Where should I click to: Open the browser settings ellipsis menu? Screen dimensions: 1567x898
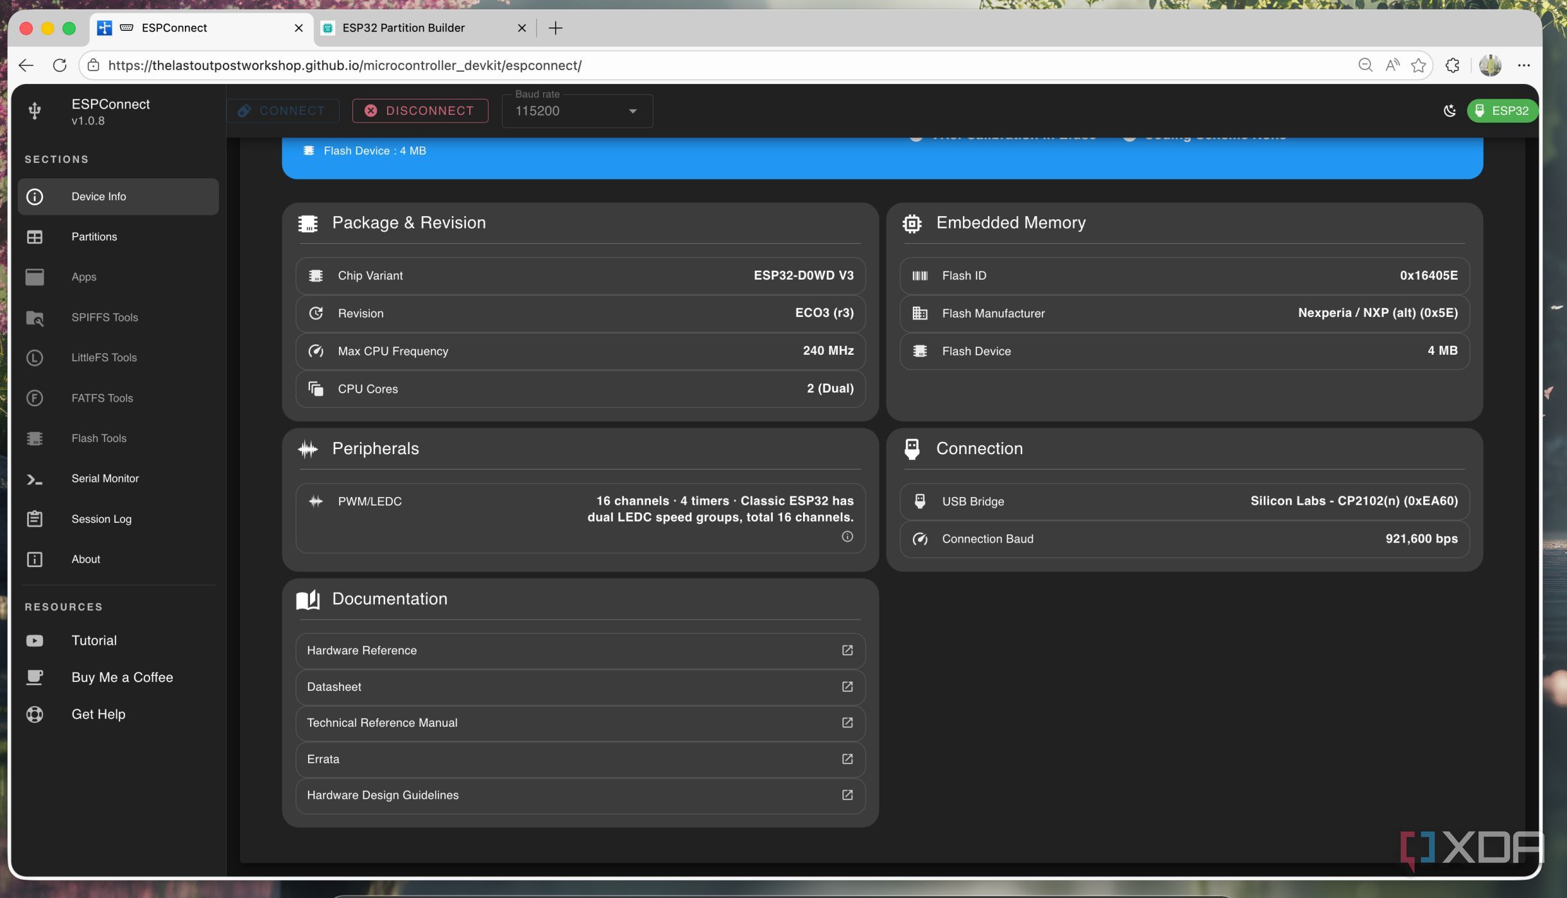click(1524, 65)
